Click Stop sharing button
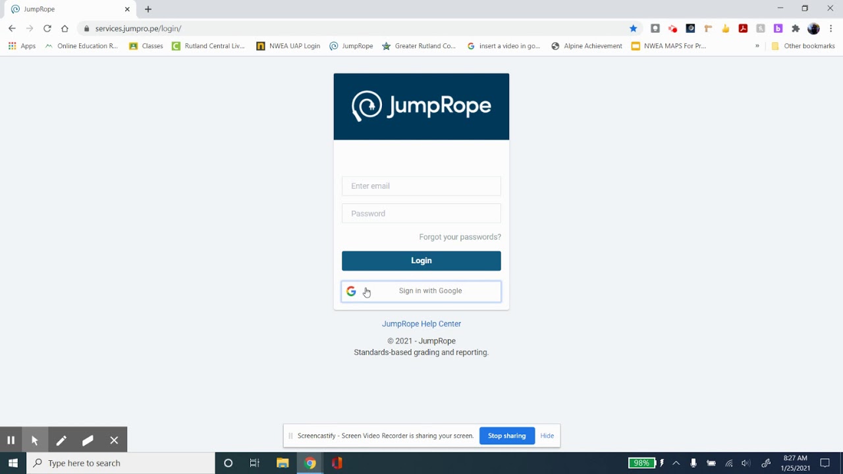The height and width of the screenshot is (474, 843). (x=506, y=436)
